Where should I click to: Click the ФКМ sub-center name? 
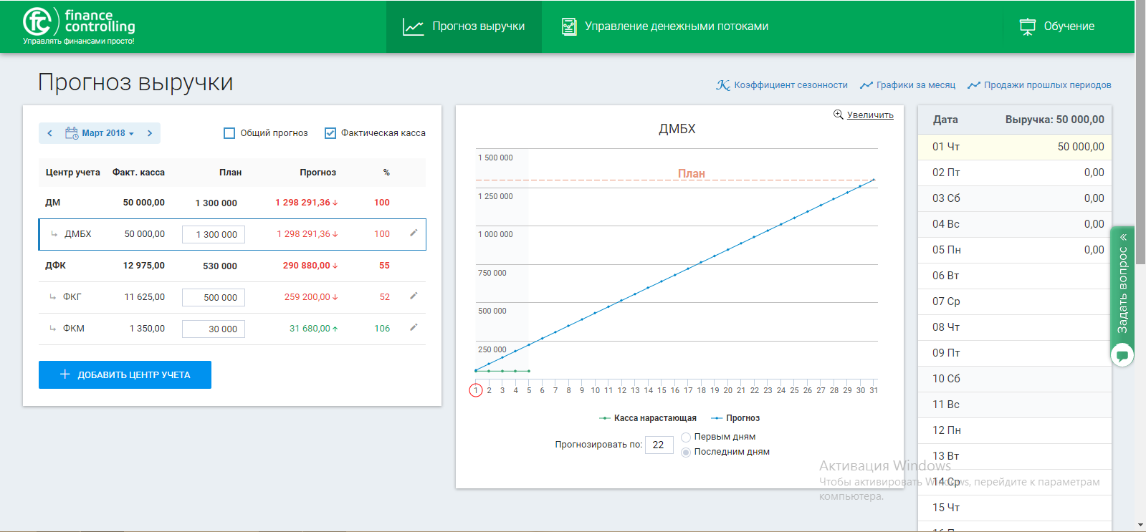[74, 329]
